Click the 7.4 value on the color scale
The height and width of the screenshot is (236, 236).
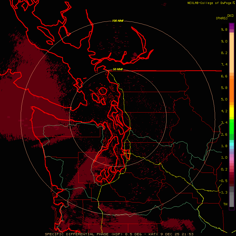point(224,65)
